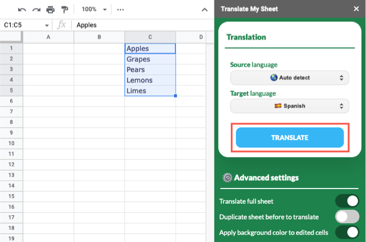Change the Target language Spanish dropdown
The width and height of the screenshot is (366, 242).
pos(289,106)
